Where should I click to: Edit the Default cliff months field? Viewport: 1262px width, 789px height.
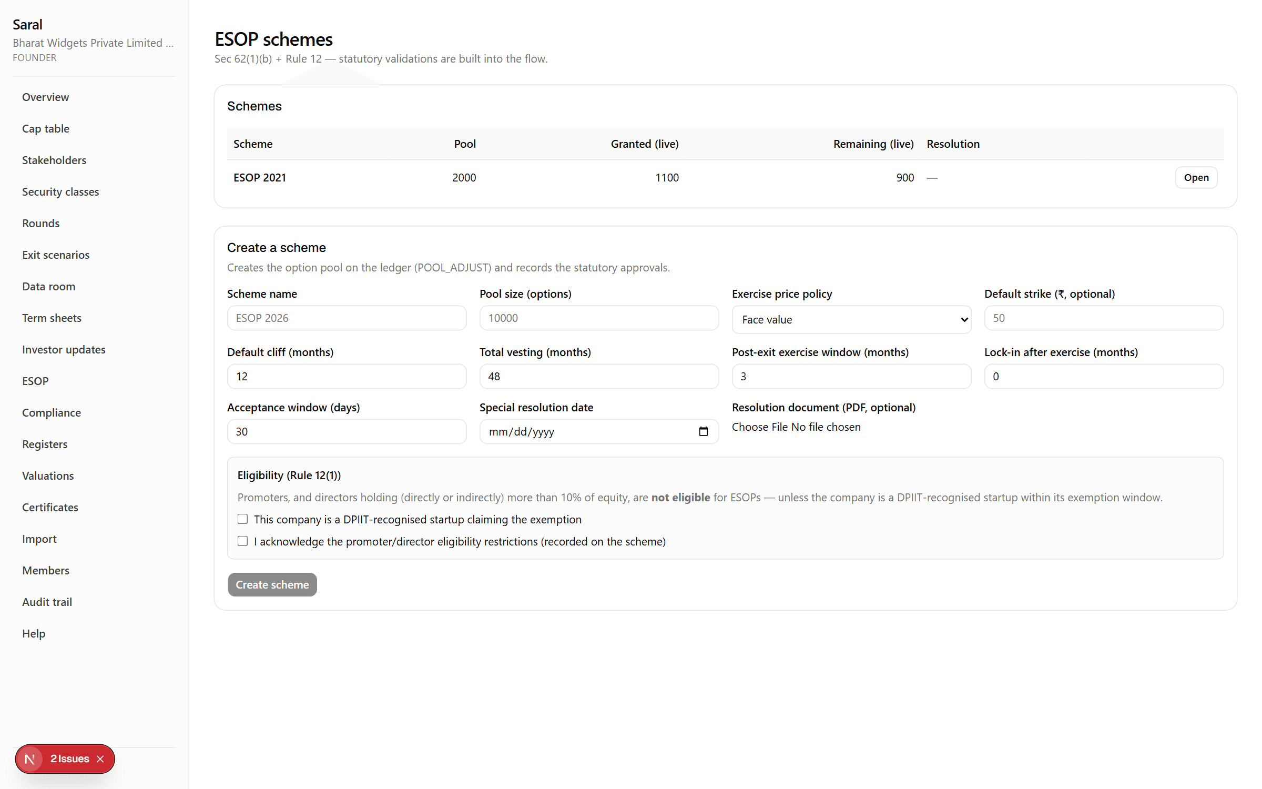click(x=347, y=376)
